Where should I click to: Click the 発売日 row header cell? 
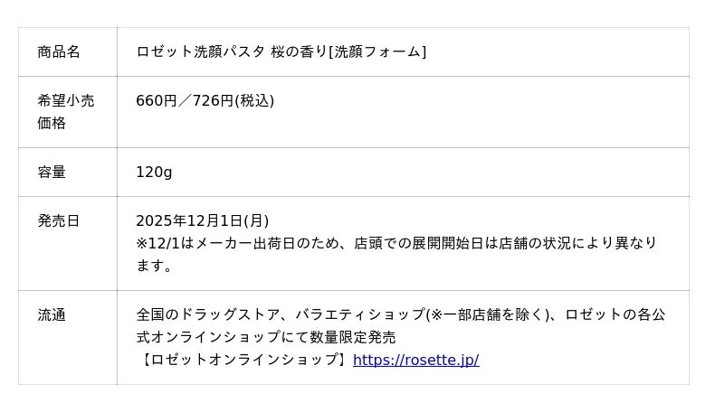59,220
